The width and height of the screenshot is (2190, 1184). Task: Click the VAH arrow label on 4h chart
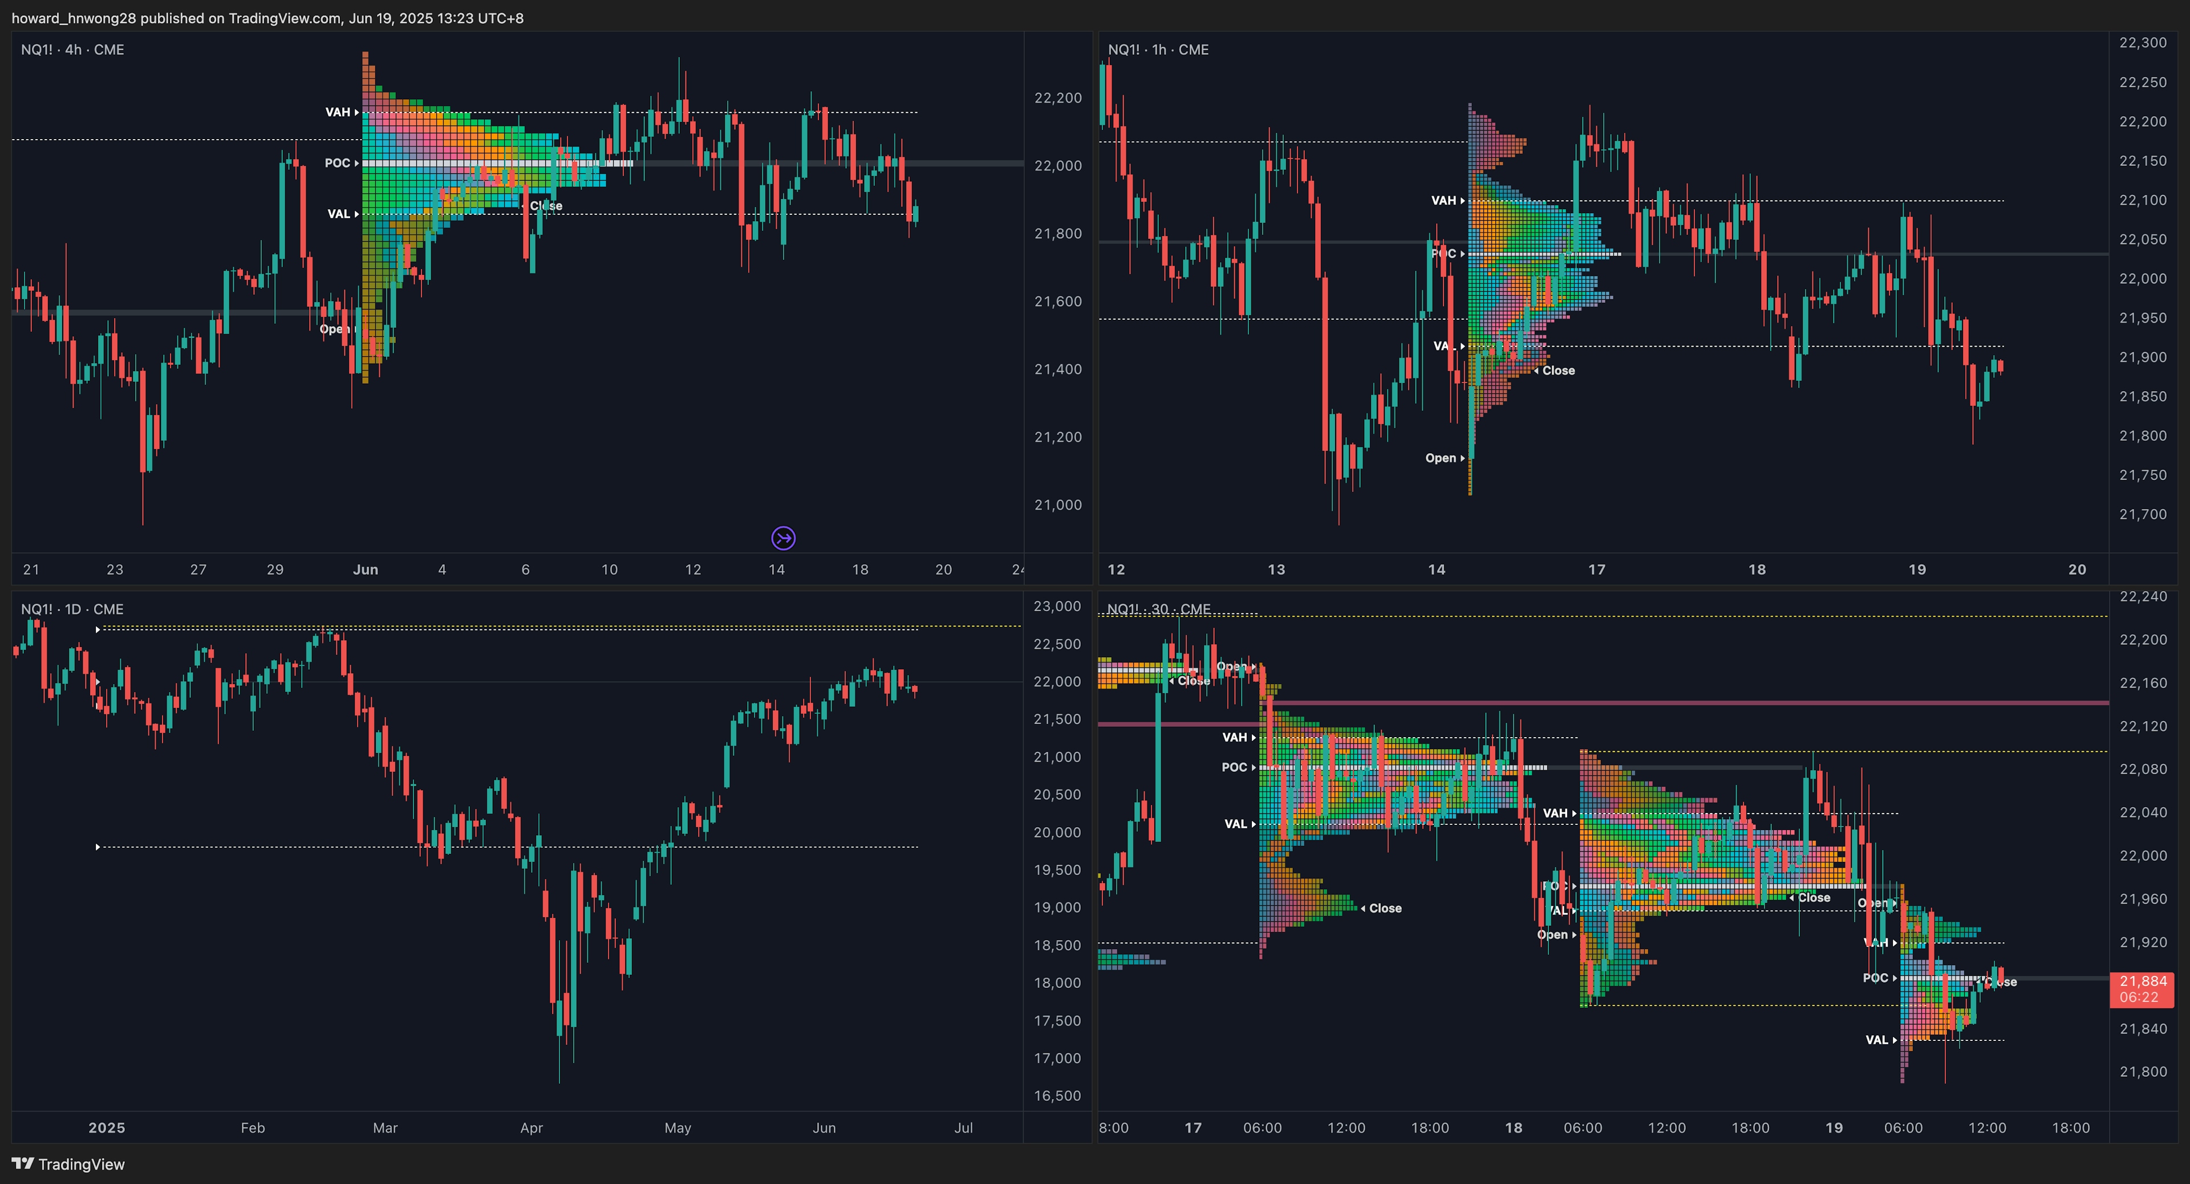point(341,112)
